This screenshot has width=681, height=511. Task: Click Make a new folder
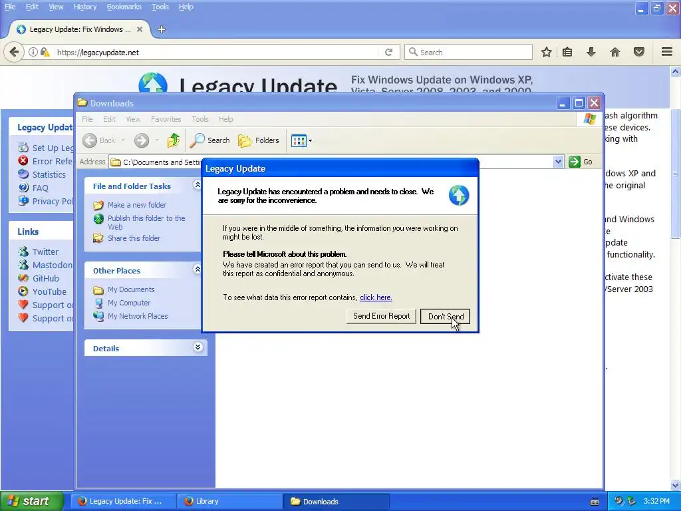[137, 205]
